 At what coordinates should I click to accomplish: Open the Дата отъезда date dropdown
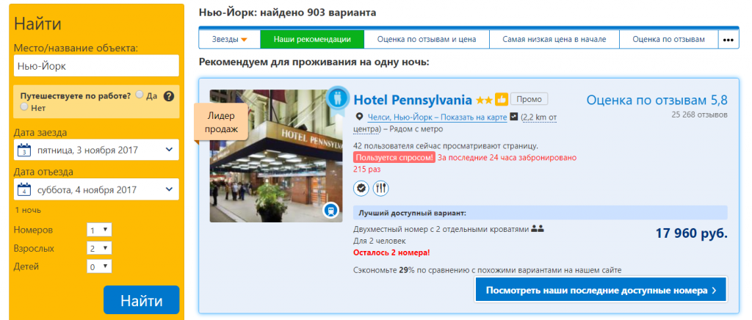96,189
